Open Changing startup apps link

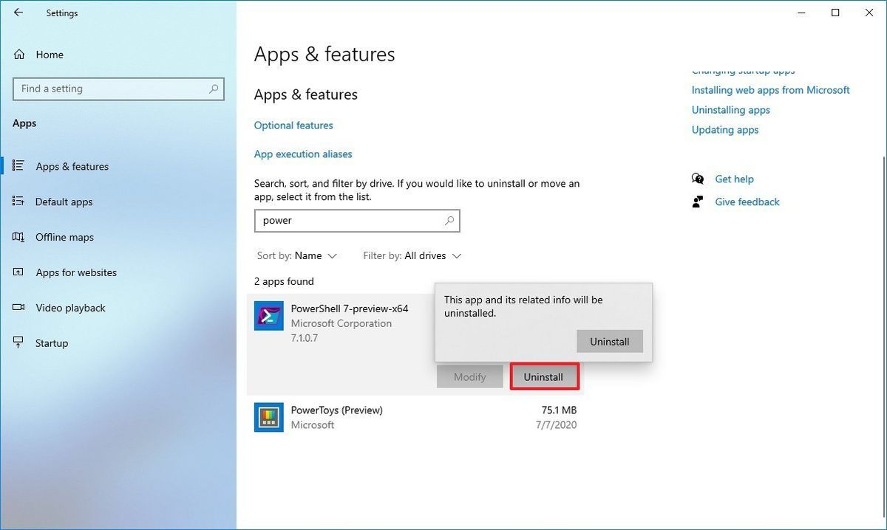pos(744,71)
